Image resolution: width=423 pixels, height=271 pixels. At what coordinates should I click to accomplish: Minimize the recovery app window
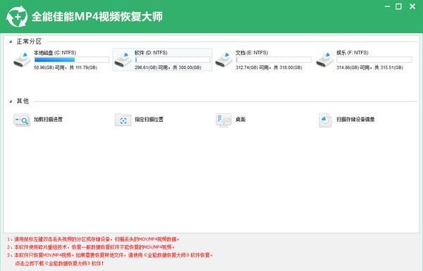click(x=387, y=6)
